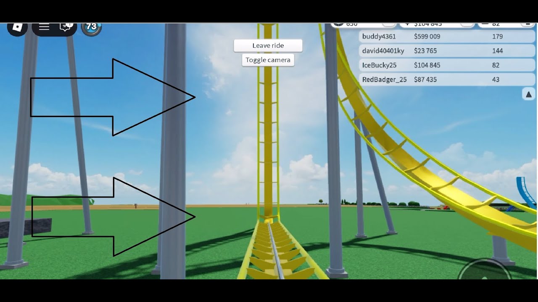Screen dimensions: 538x302
Task: Click buddy4361's score of 179
Action: [x=498, y=36]
